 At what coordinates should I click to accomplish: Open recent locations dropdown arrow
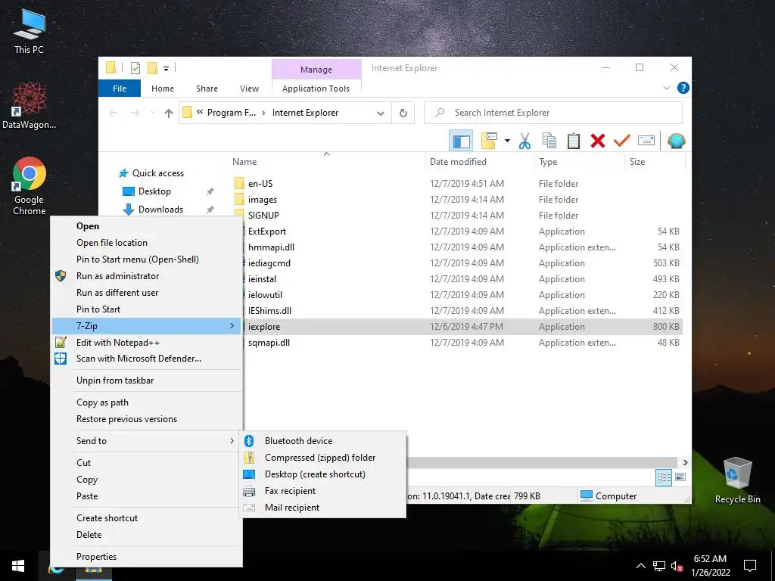pos(153,113)
